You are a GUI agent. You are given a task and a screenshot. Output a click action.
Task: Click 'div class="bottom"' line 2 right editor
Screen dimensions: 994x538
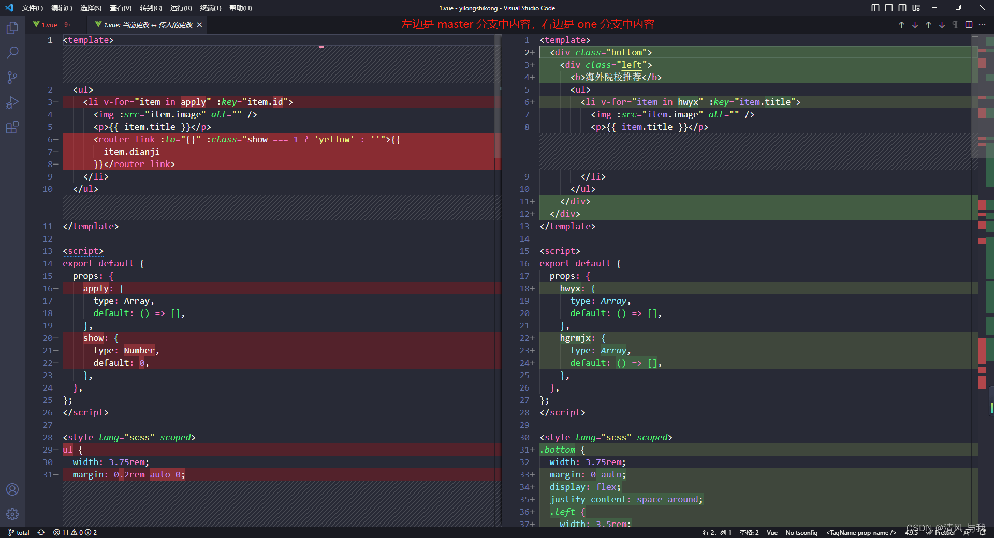tap(759, 52)
